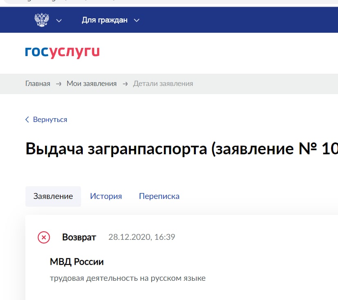Navigate to 'Мои заявления' breadcrumb
Viewport: 338px width, 300px height.
click(x=92, y=83)
